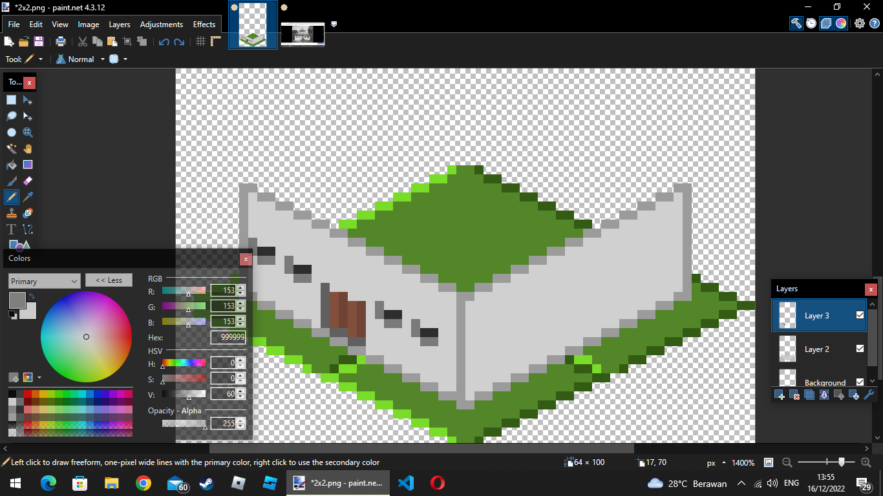Screen dimensions: 883x496
Task: Open the image list dropdown arrow
Action: [x=334, y=24]
